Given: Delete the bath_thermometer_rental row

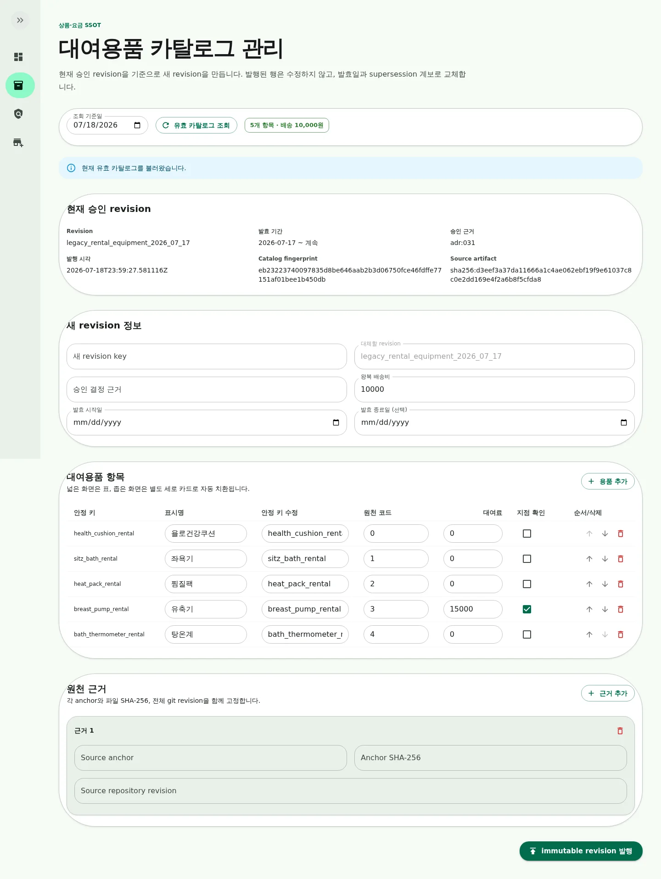Looking at the screenshot, I should (x=621, y=634).
